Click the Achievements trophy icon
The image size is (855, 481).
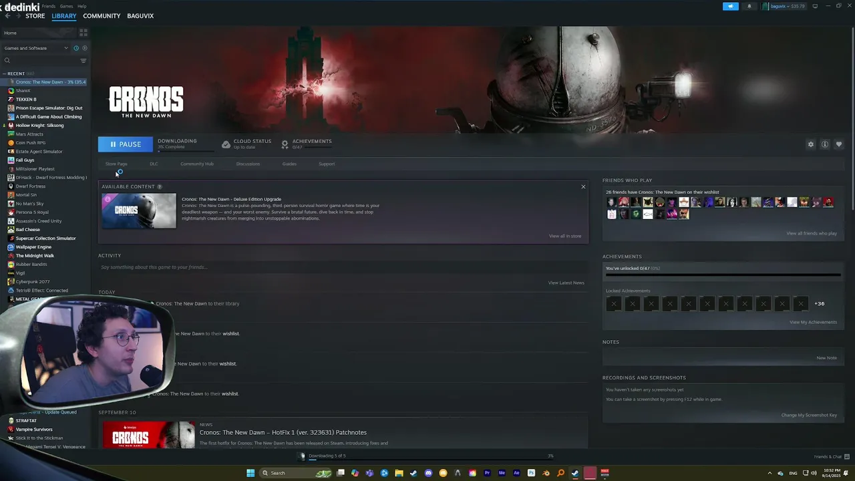click(285, 144)
